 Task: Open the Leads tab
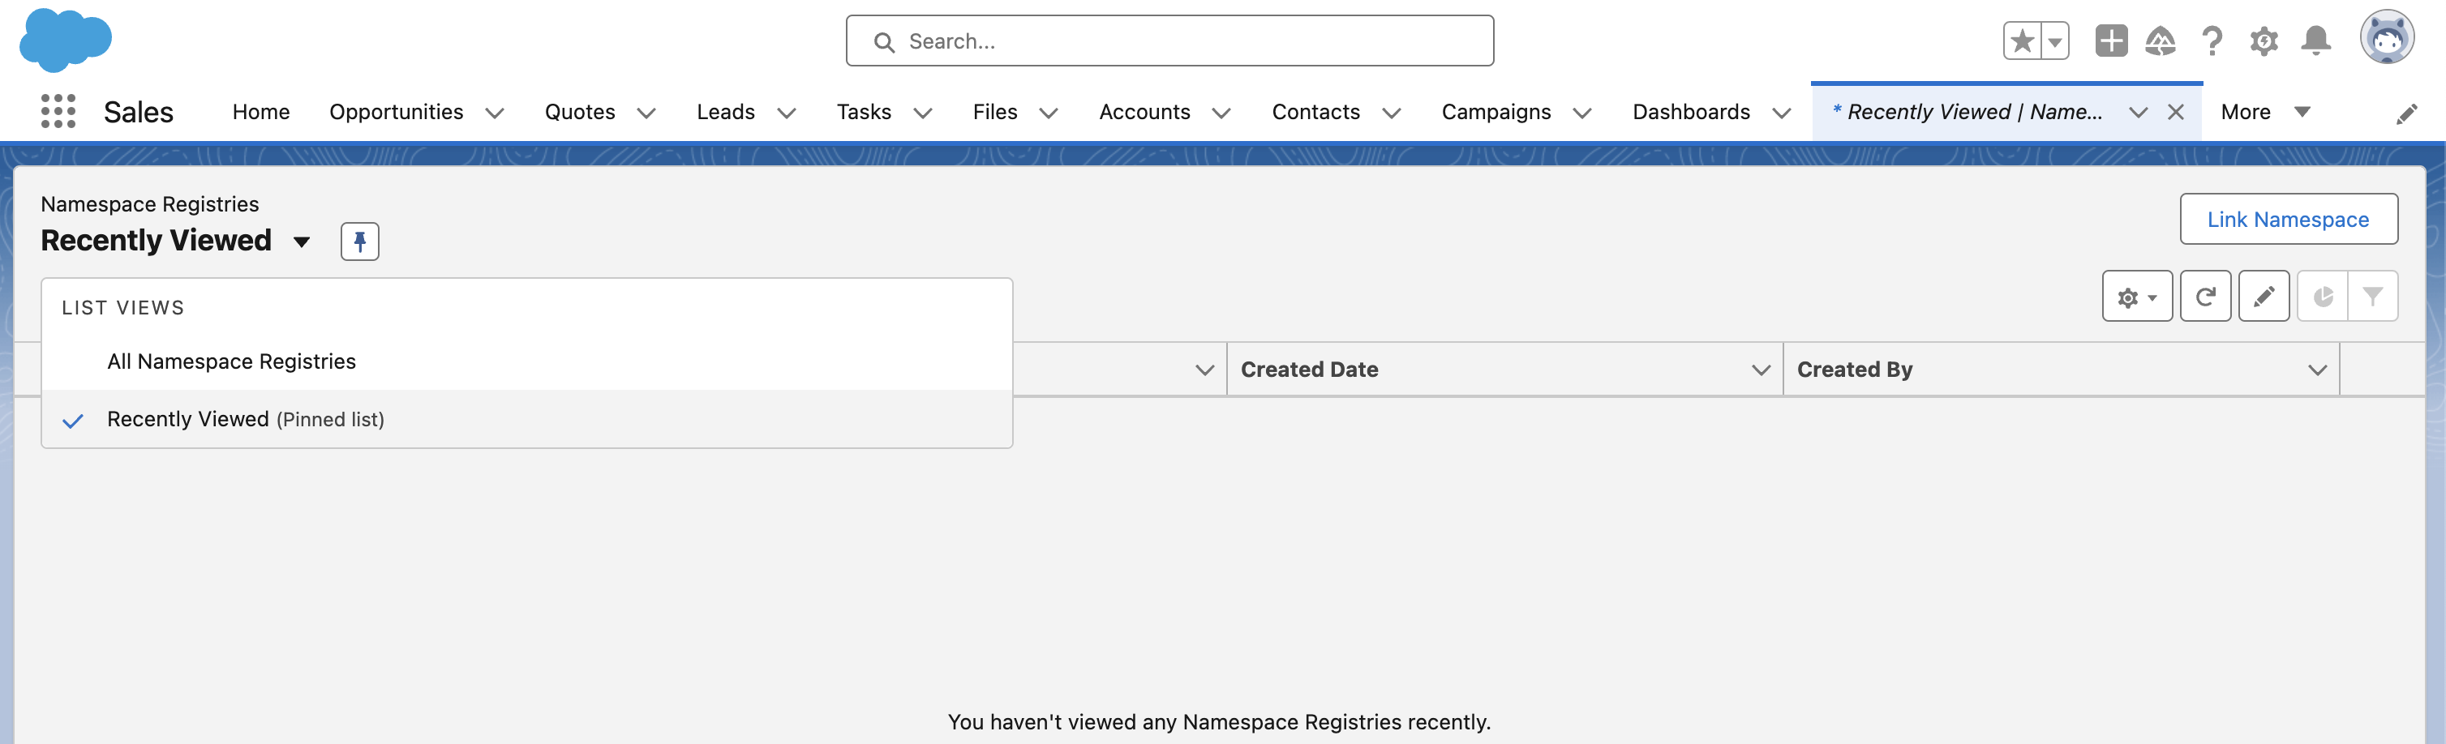(x=725, y=112)
